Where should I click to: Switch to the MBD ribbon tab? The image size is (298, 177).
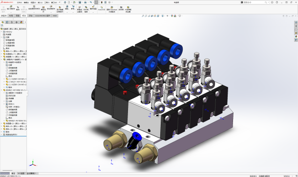pos(55,16)
